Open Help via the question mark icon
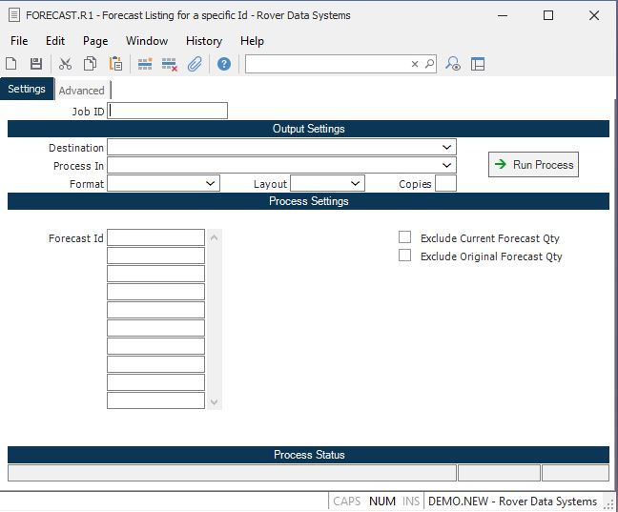 coord(224,64)
